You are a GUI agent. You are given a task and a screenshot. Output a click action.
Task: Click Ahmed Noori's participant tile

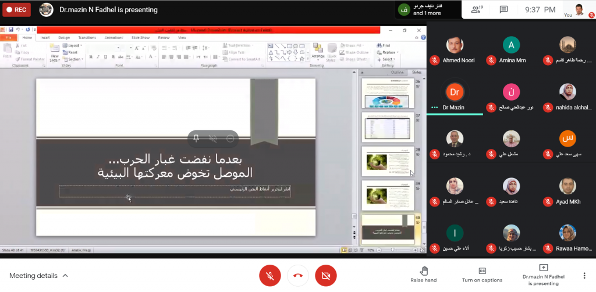point(458,51)
